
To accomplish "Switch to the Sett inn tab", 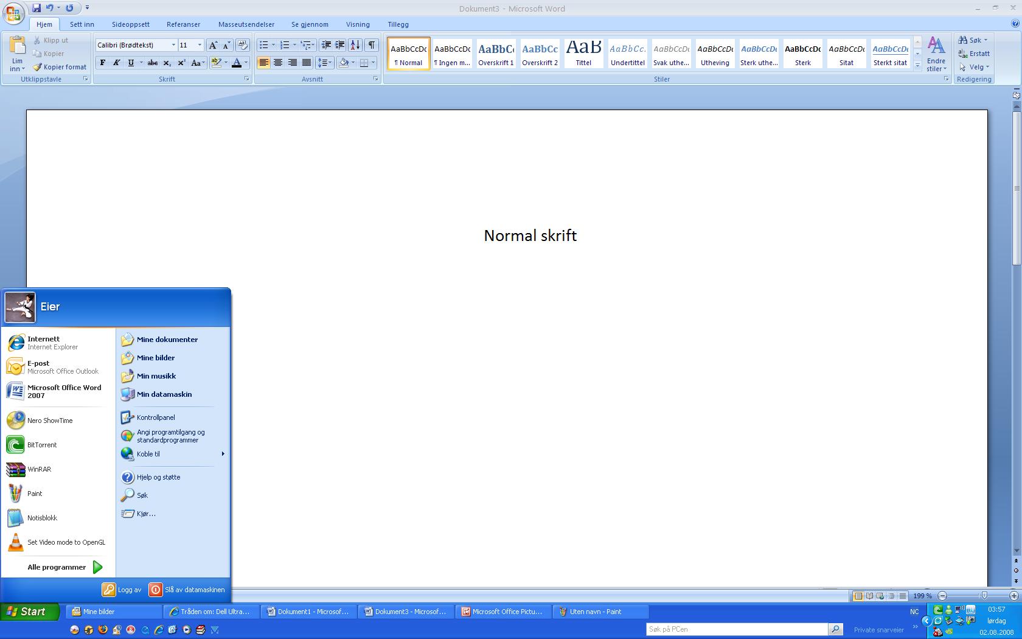I will (82, 24).
